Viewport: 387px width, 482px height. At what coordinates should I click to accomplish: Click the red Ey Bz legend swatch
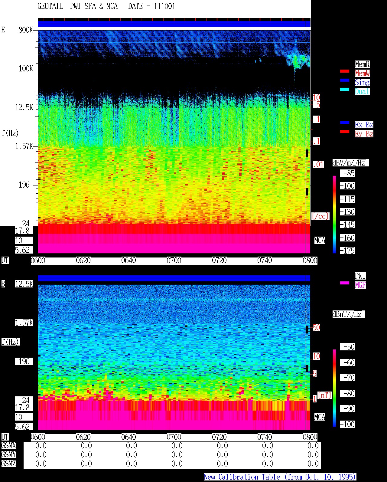coord(344,132)
